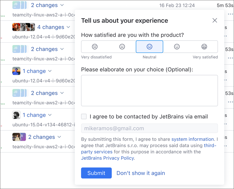The height and width of the screenshot is (189, 234).
Task: Click "Don't show it again"
Action: click(141, 173)
